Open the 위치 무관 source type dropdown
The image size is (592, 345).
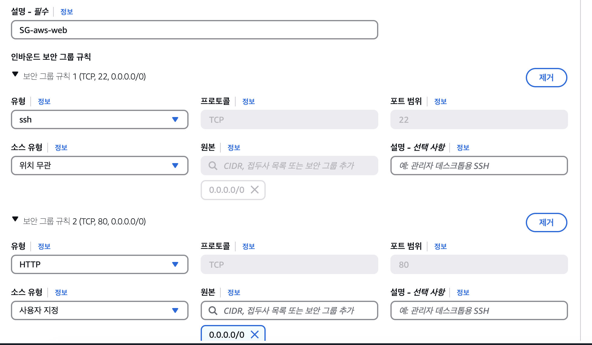[x=100, y=166]
